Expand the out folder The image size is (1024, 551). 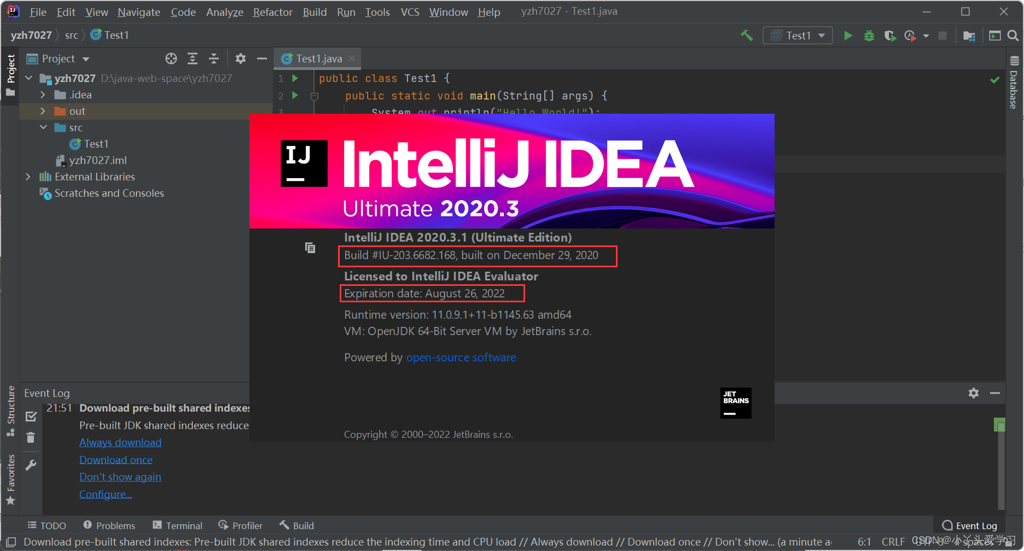point(43,111)
